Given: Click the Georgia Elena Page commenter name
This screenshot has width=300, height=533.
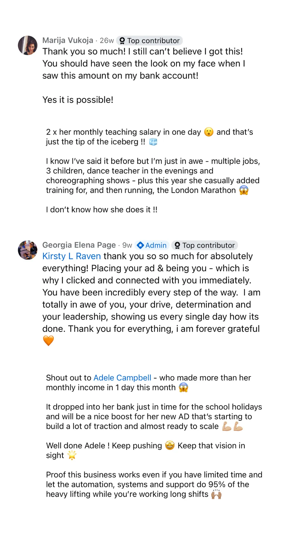Looking at the screenshot, I should pos(79,245).
